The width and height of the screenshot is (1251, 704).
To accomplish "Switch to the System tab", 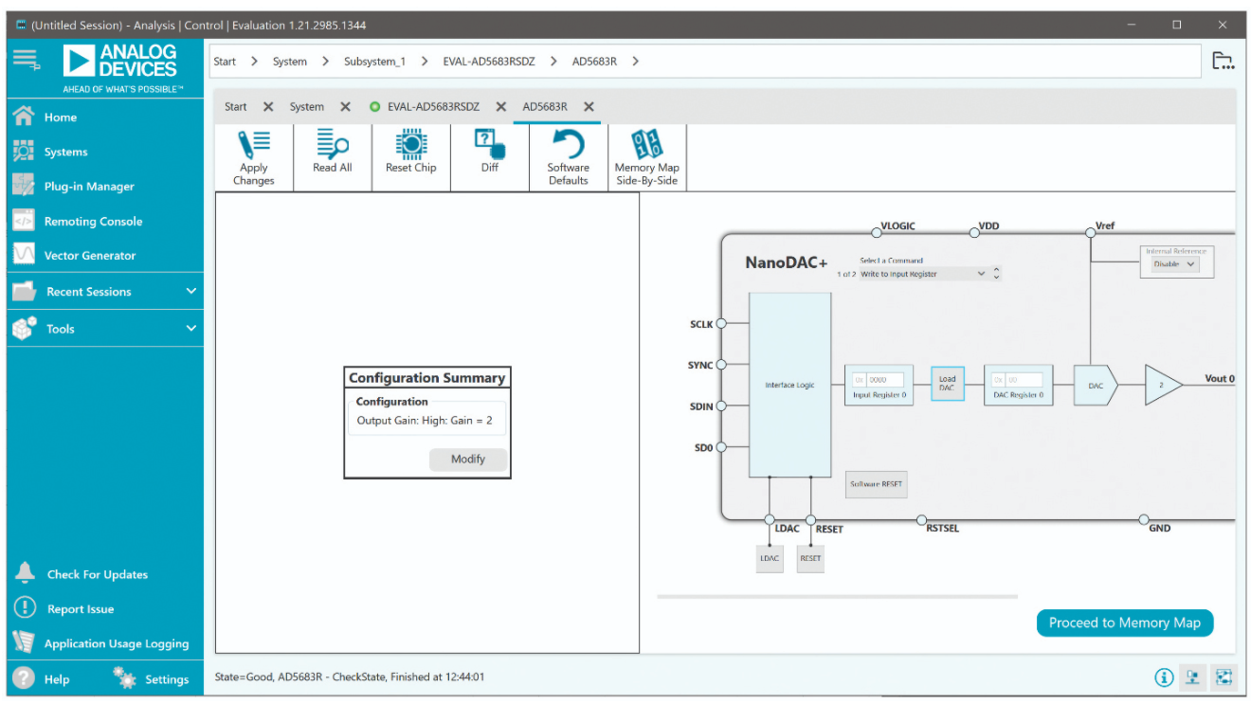I will pyautogui.click(x=307, y=107).
